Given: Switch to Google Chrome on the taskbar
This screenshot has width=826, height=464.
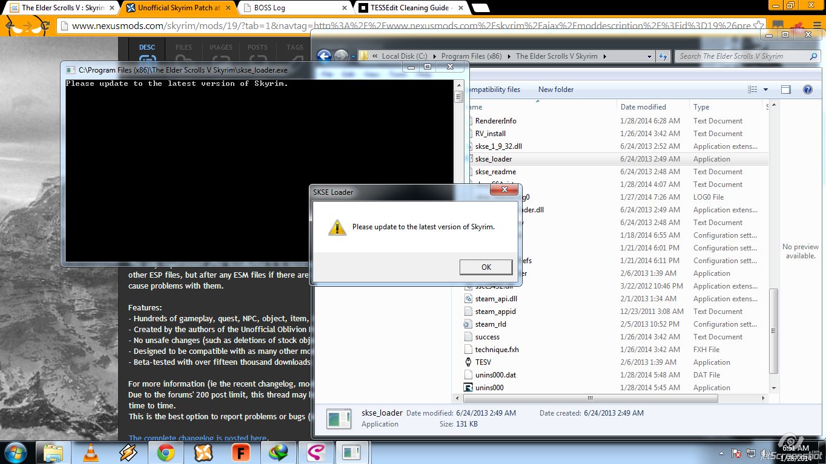Looking at the screenshot, I should click(165, 453).
